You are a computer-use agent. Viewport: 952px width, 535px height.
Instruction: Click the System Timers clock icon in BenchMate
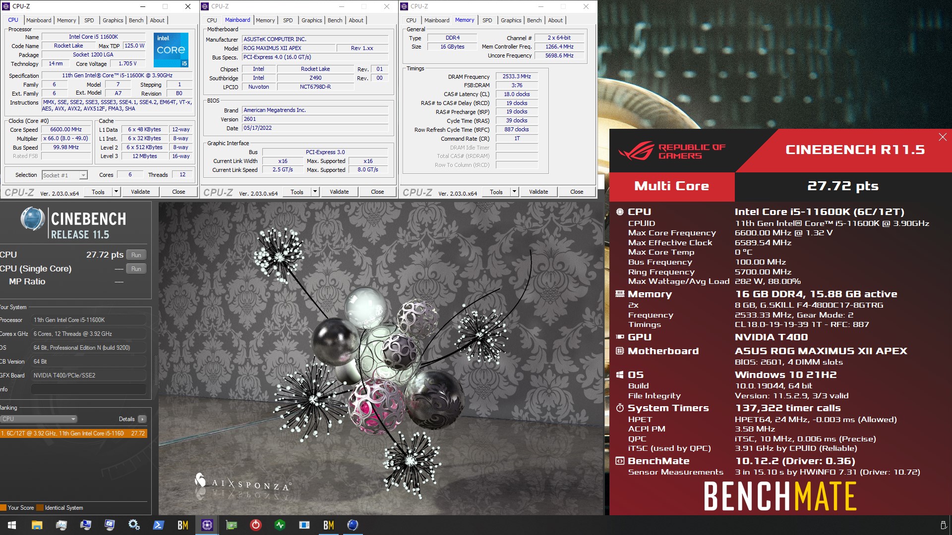click(620, 408)
